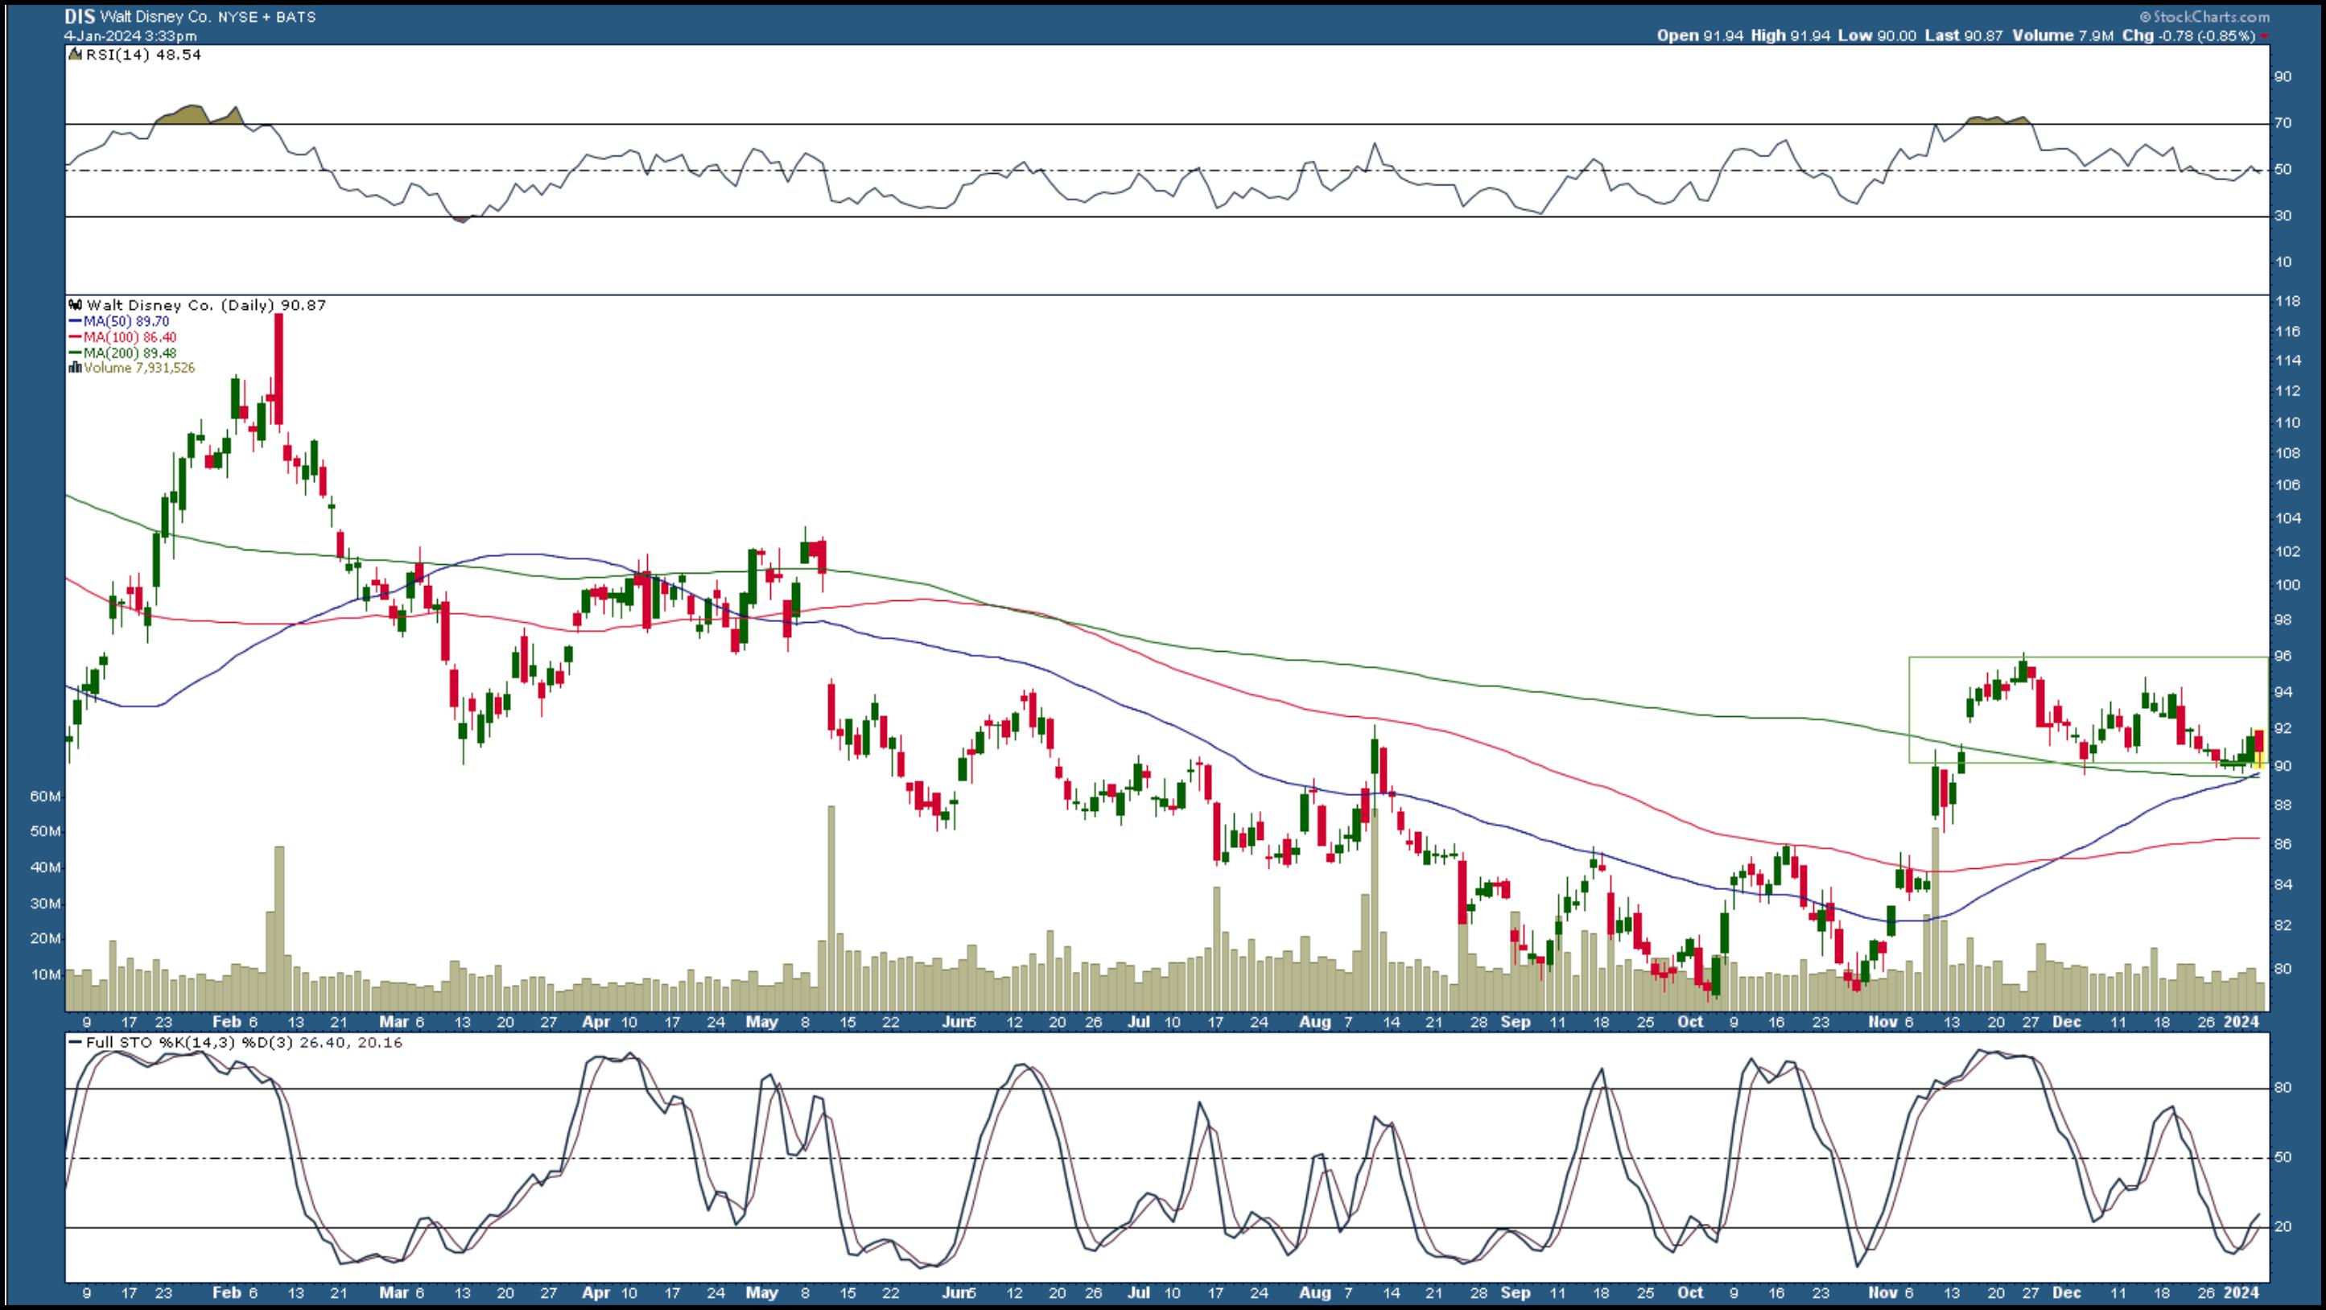Click the red MA(100) line marker
The height and width of the screenshot is (1310, 2326).
[x=75, y=337]
